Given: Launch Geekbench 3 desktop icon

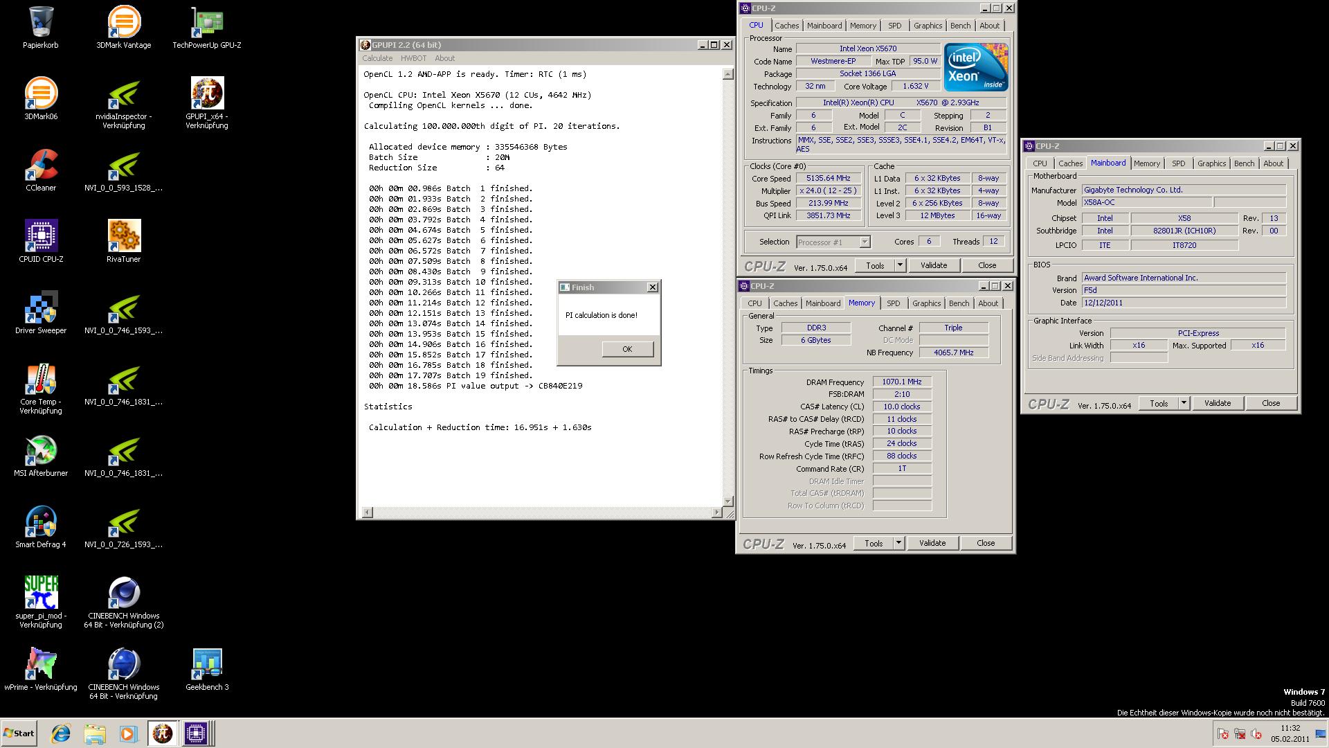Looking at the screenshot, I should point(207,669).
